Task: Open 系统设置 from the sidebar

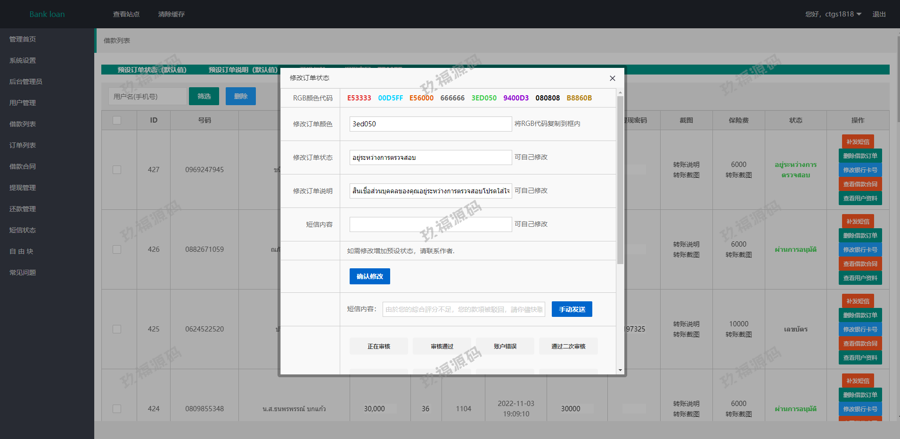Action: click(x=23, y=60)
